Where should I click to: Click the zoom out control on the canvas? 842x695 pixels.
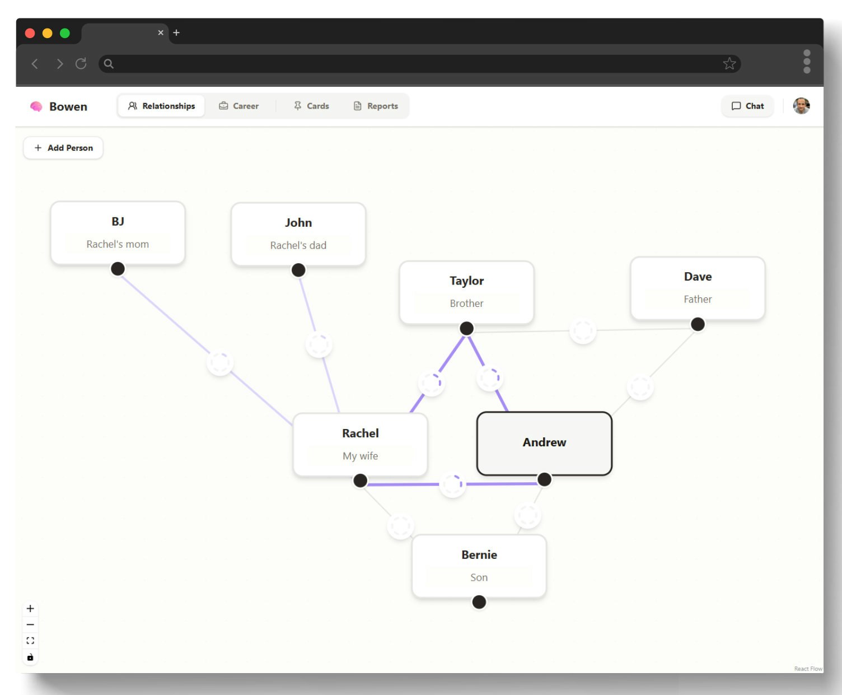coord(30,624)
